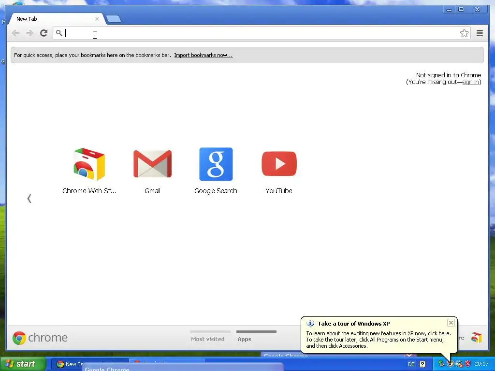
Task: Select New Tab Chrome taskbar button
Action: tap(69, 364)
